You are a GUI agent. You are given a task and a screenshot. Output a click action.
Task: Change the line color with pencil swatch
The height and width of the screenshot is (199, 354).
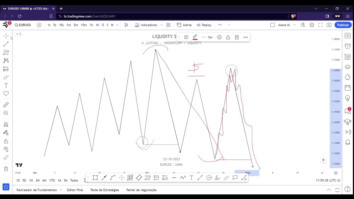pyautogui.click(x=195, y=37)
